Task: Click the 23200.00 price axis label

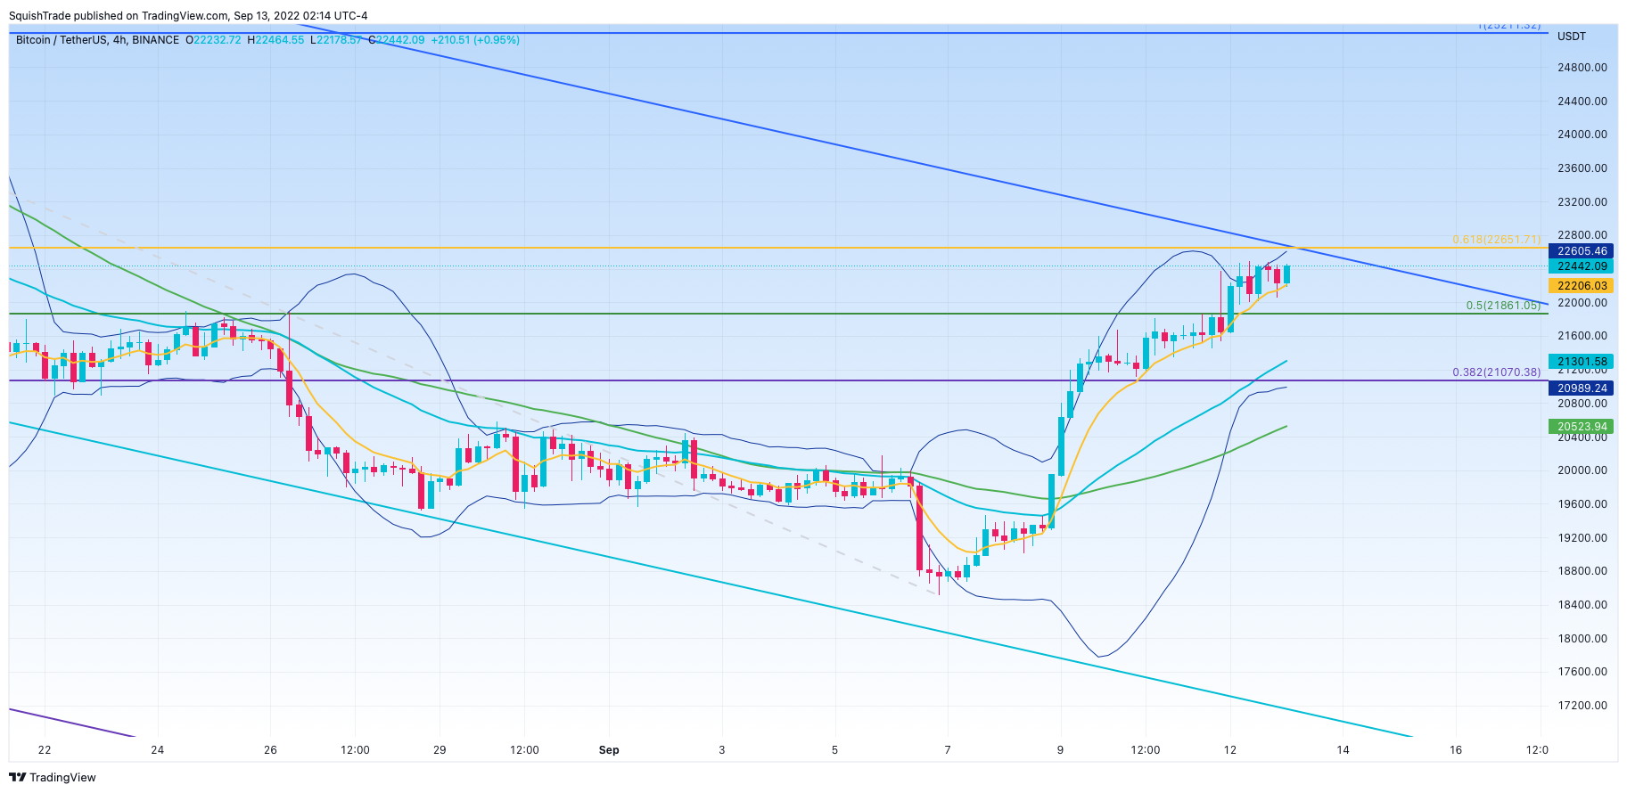Action: pos(1582,202)
